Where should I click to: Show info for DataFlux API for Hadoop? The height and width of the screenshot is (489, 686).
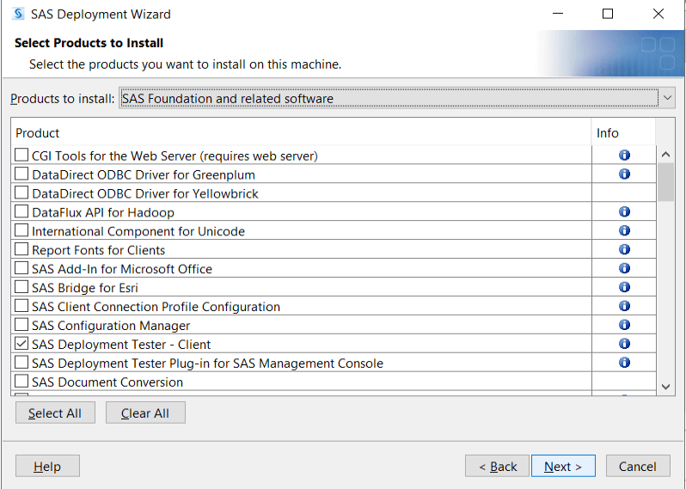(x=624, y=211)
